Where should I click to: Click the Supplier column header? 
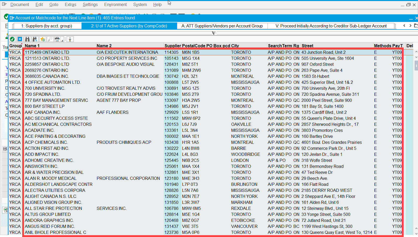point(173,46)
